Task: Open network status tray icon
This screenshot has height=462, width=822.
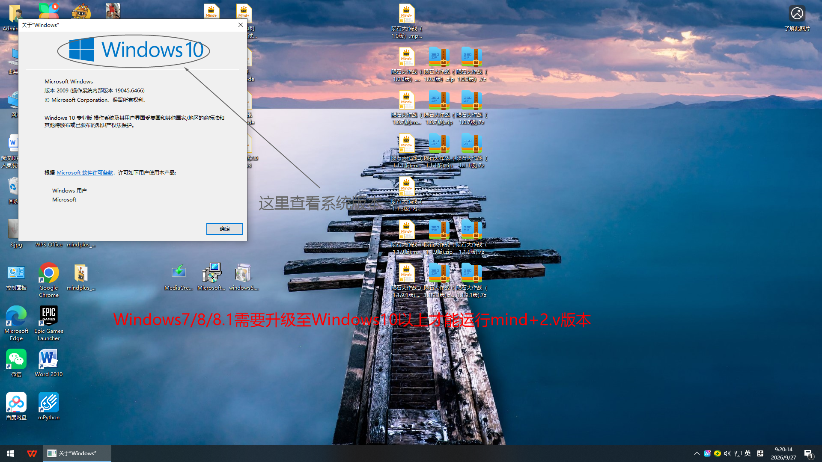Action: (x=738, y=453)
